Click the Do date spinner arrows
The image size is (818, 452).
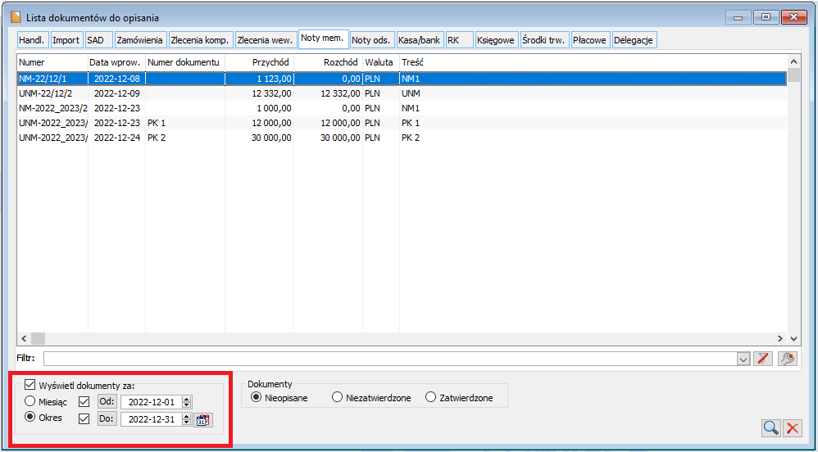click(x=188, y=419)
